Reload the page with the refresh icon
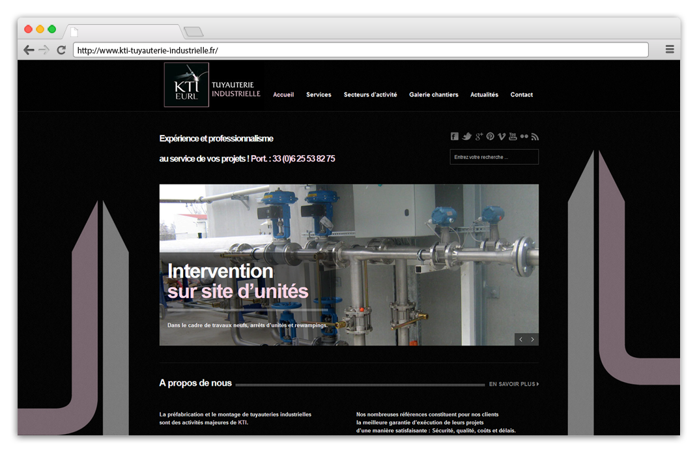The image size is (699, 466). (61, 50)
